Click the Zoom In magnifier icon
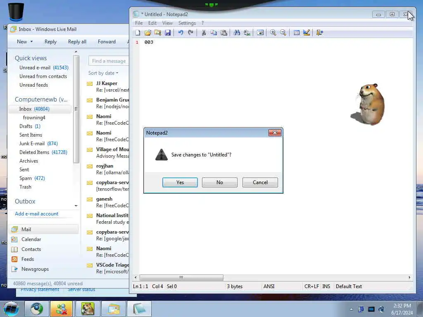Image resolution: width=423 pixels, height=317 pixels. pos(273,33)
